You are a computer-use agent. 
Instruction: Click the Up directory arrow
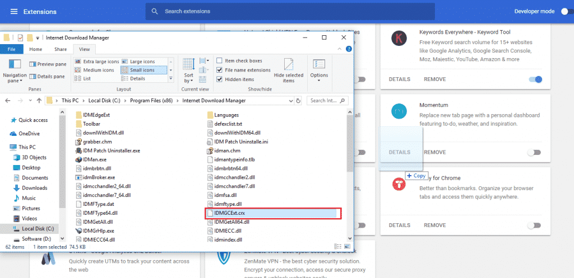[x=39, y=101]
